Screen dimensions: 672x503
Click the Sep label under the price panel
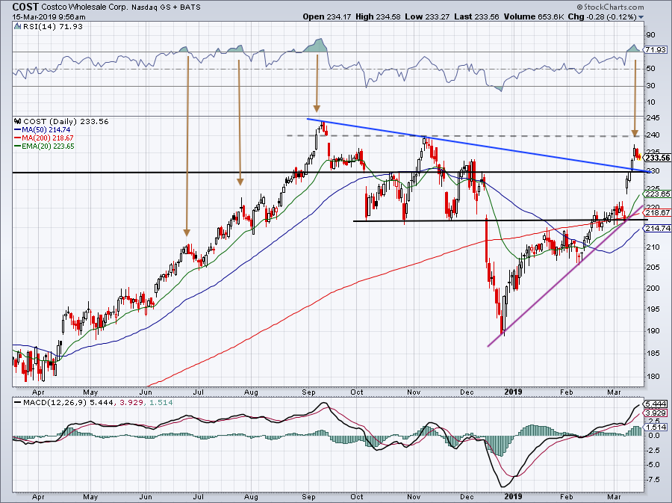click(308, 392)
